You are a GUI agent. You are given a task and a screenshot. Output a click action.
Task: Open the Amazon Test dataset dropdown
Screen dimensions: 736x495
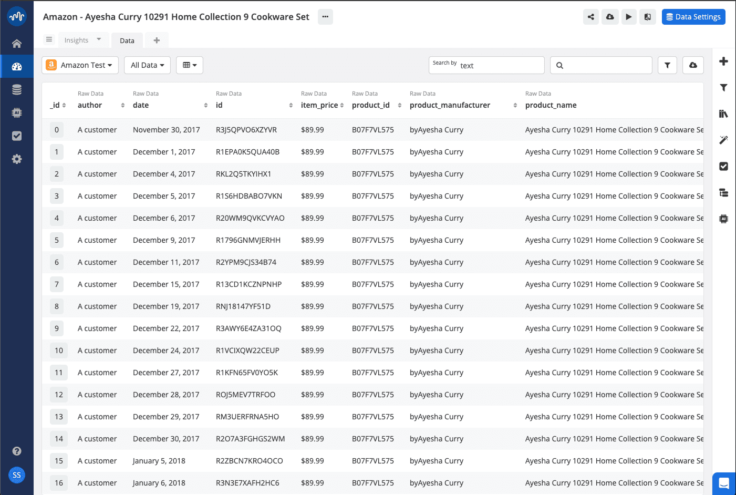click(80, 65)
